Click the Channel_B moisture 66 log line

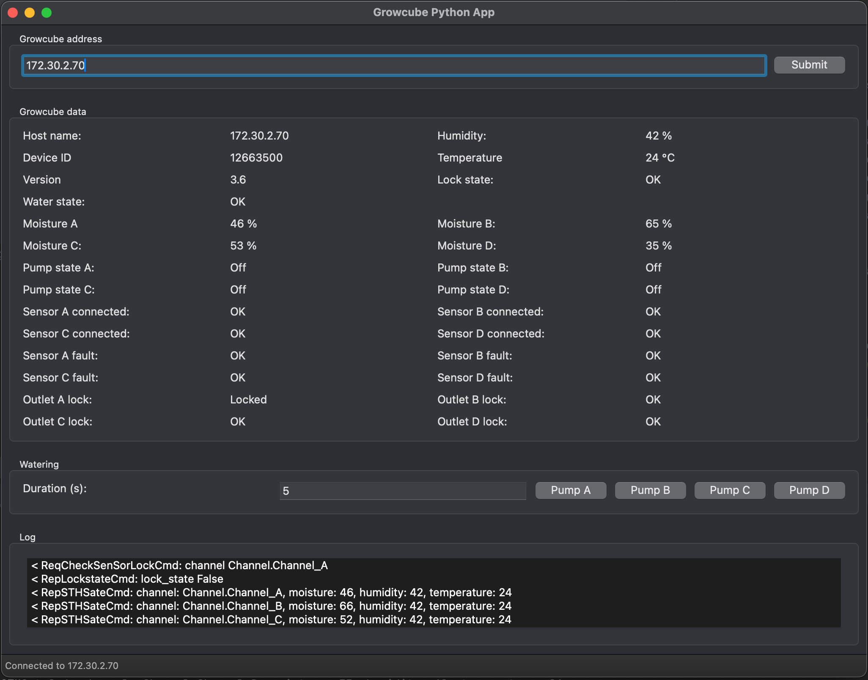272,606
